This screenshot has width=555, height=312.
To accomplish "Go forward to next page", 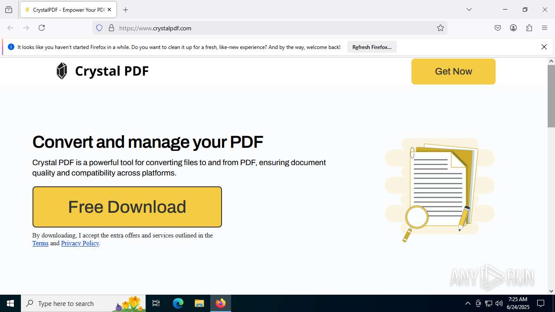I will coord(26,28).
